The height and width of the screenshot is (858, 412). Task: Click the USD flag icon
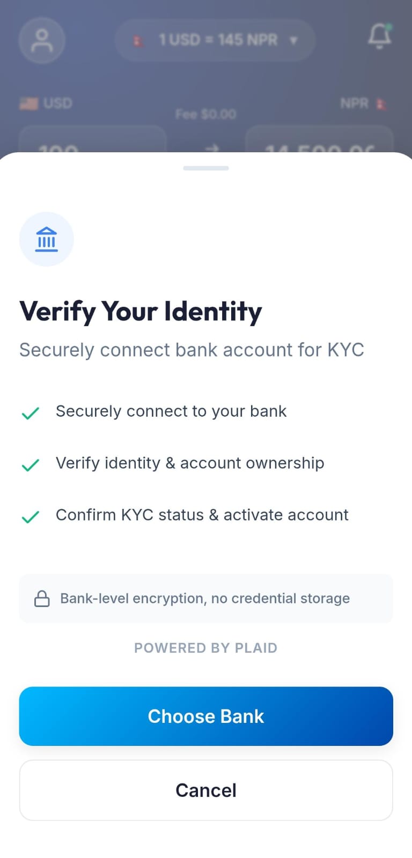pyautogui.click(x=28, y=102)
